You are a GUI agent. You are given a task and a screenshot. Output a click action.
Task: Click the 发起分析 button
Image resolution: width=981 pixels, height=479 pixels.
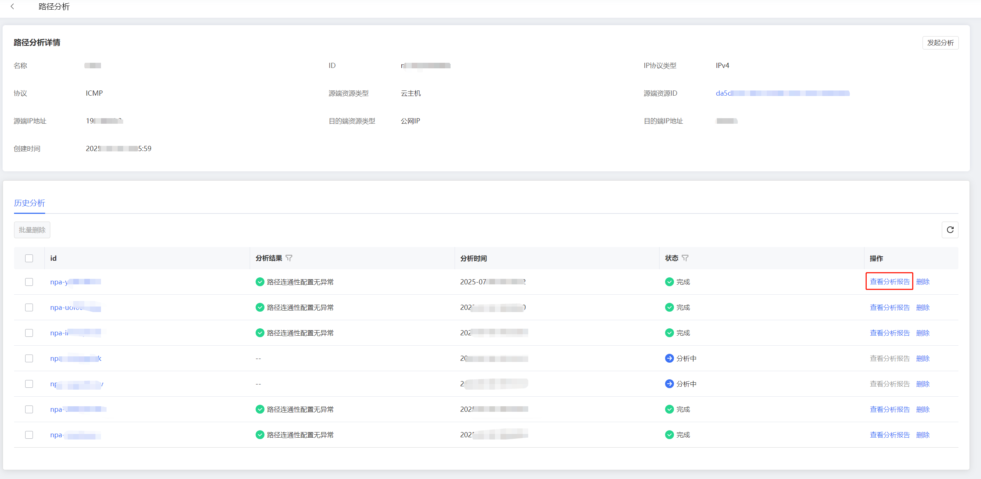tap(940, 42)
